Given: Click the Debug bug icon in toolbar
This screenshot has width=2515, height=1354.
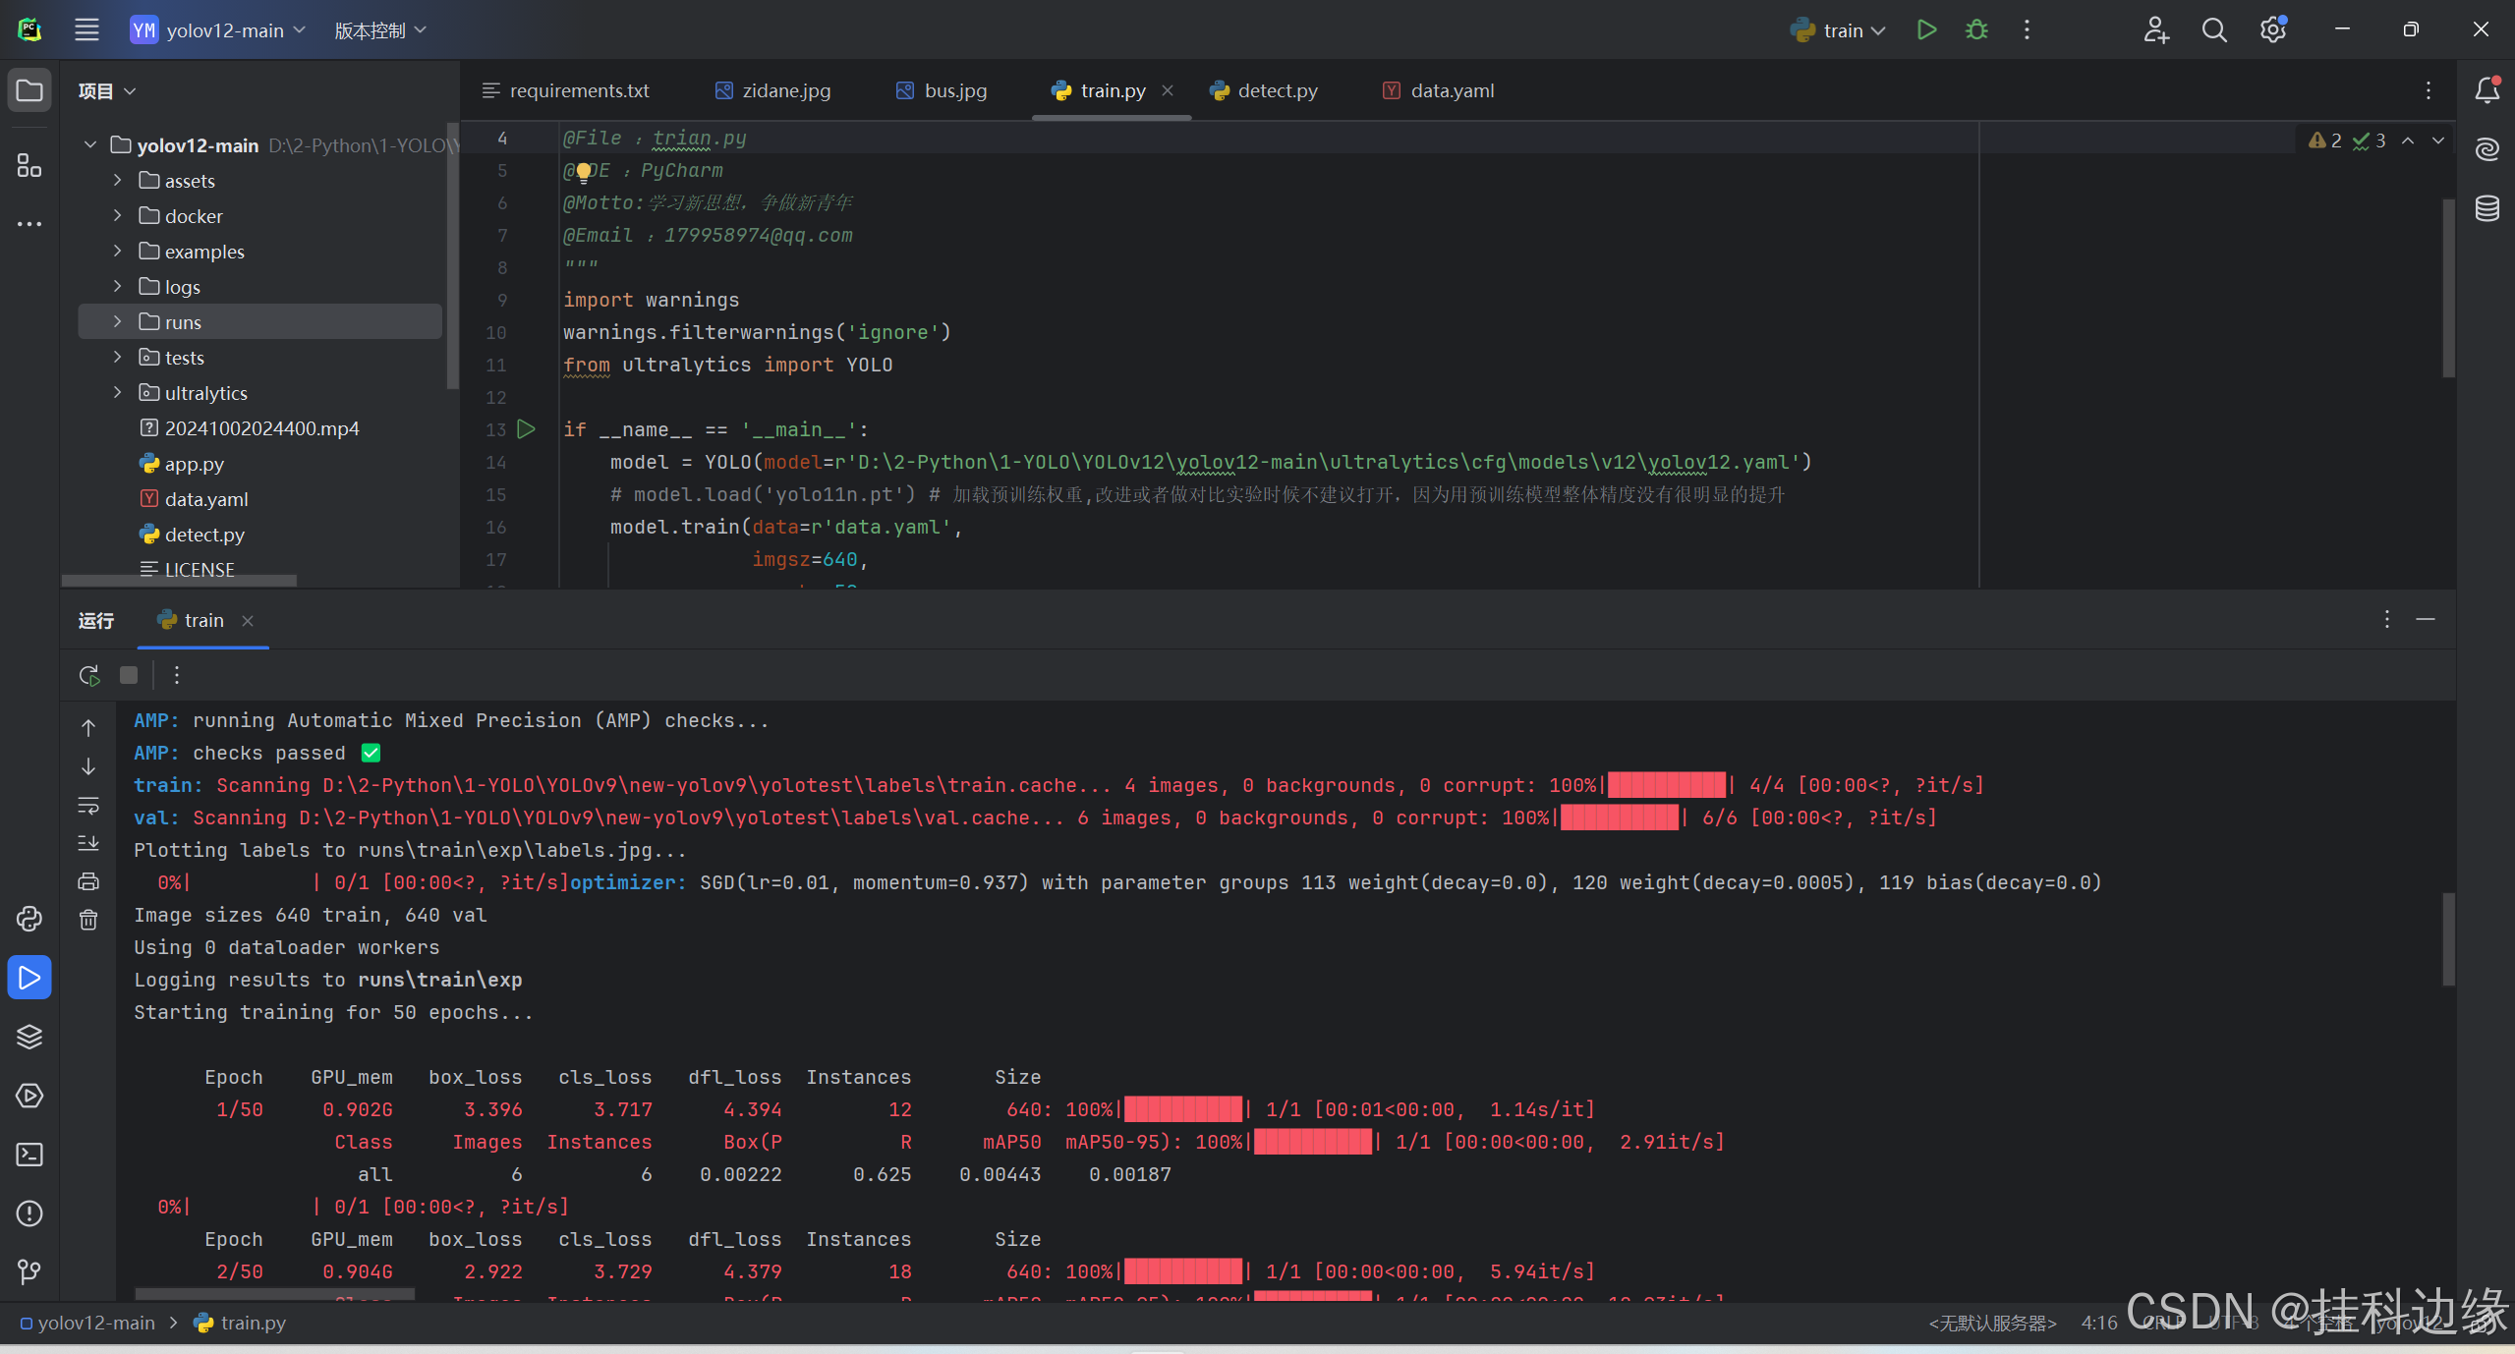Looking at the screenshot, I should point(1976,30).
